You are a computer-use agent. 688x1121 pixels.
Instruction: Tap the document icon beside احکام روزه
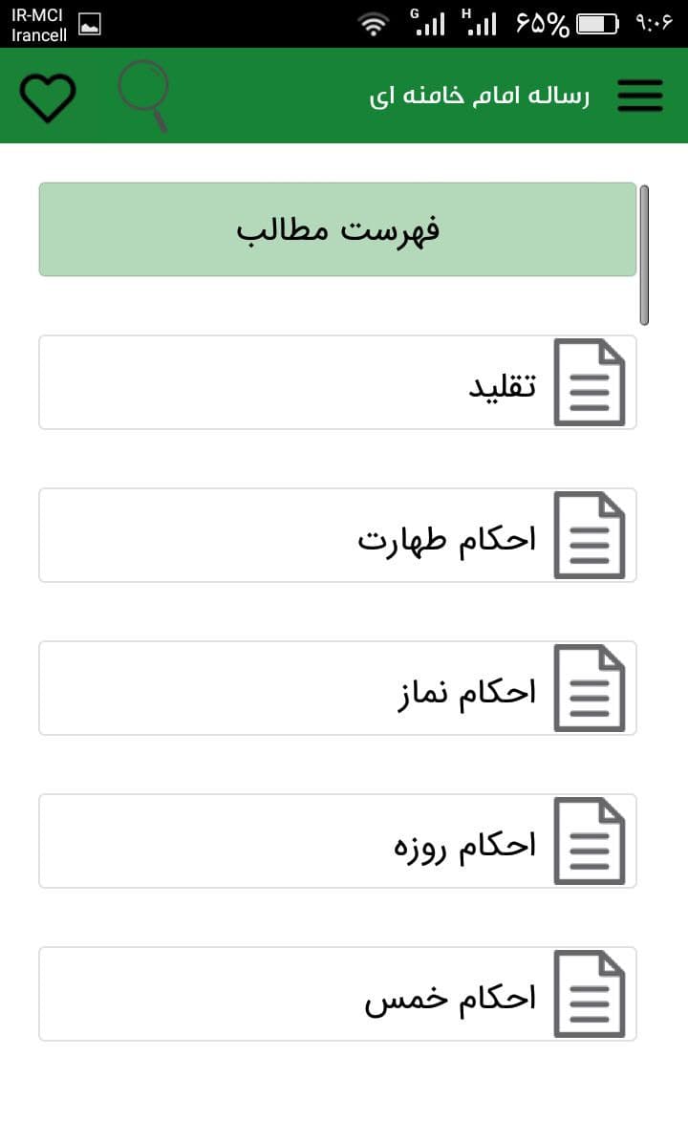tap(590, 841)
